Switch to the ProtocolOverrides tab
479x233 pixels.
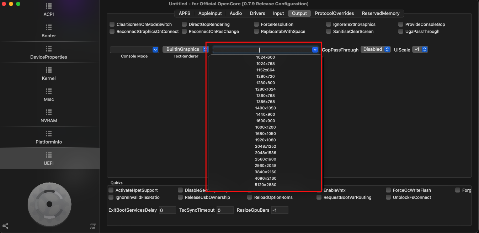tap(334, 13)
